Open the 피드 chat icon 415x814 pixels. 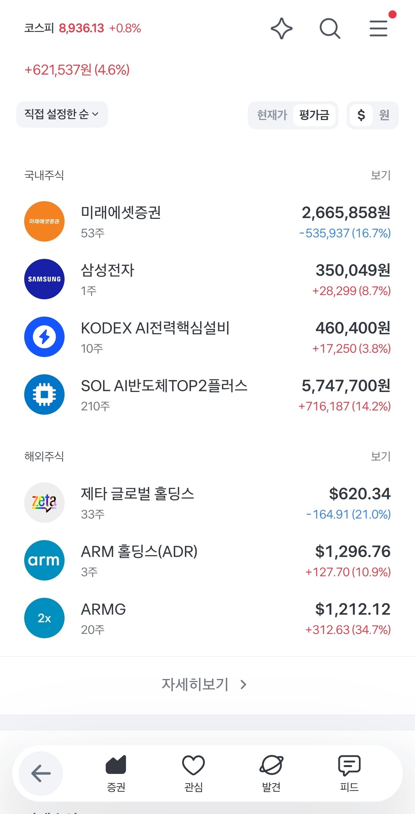349,773
